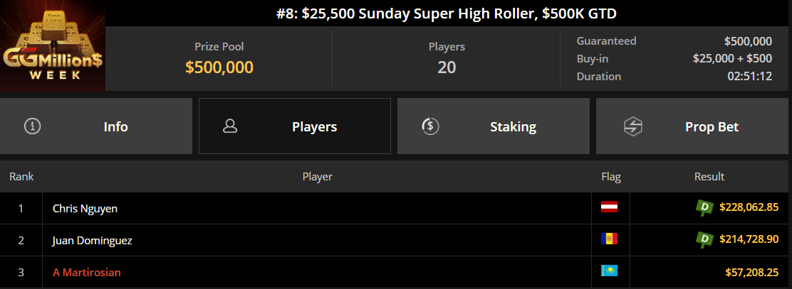Image resolution: width=792 pixels, height=289 pixels.
Task: Click the GGMillion$ Week logo thumbnail
Action: [x=53, y=45]
